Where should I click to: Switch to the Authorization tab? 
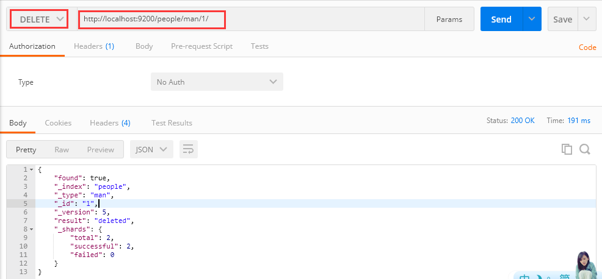click(32, 46)
